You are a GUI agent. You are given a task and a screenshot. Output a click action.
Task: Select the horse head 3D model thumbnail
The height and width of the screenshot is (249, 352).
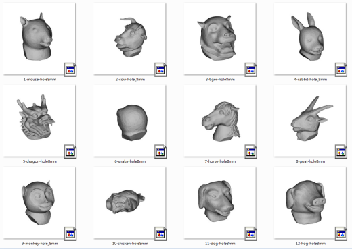(220, 121)
